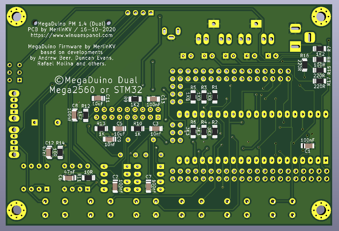Pick the C9 10nF capacitor
Viewport: 339px width, 231px height.
point(110,139)
